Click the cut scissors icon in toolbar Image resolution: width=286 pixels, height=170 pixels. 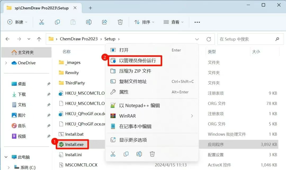[42, 22]
